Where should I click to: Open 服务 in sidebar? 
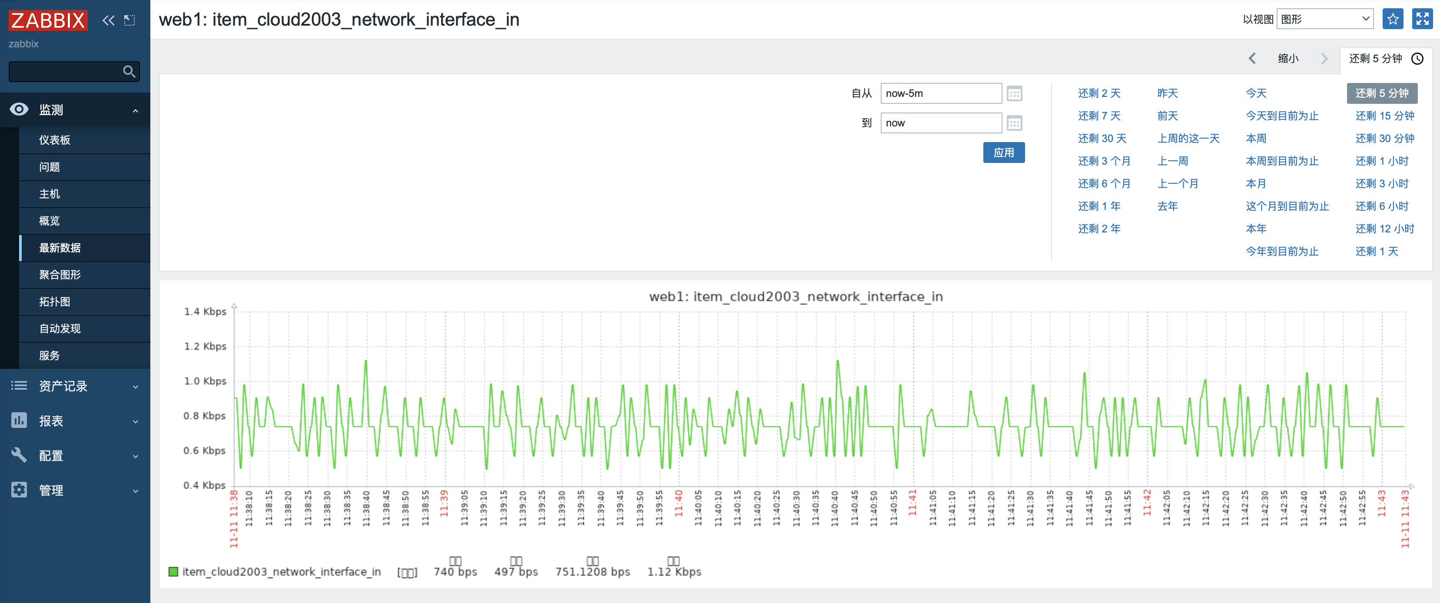84,355
